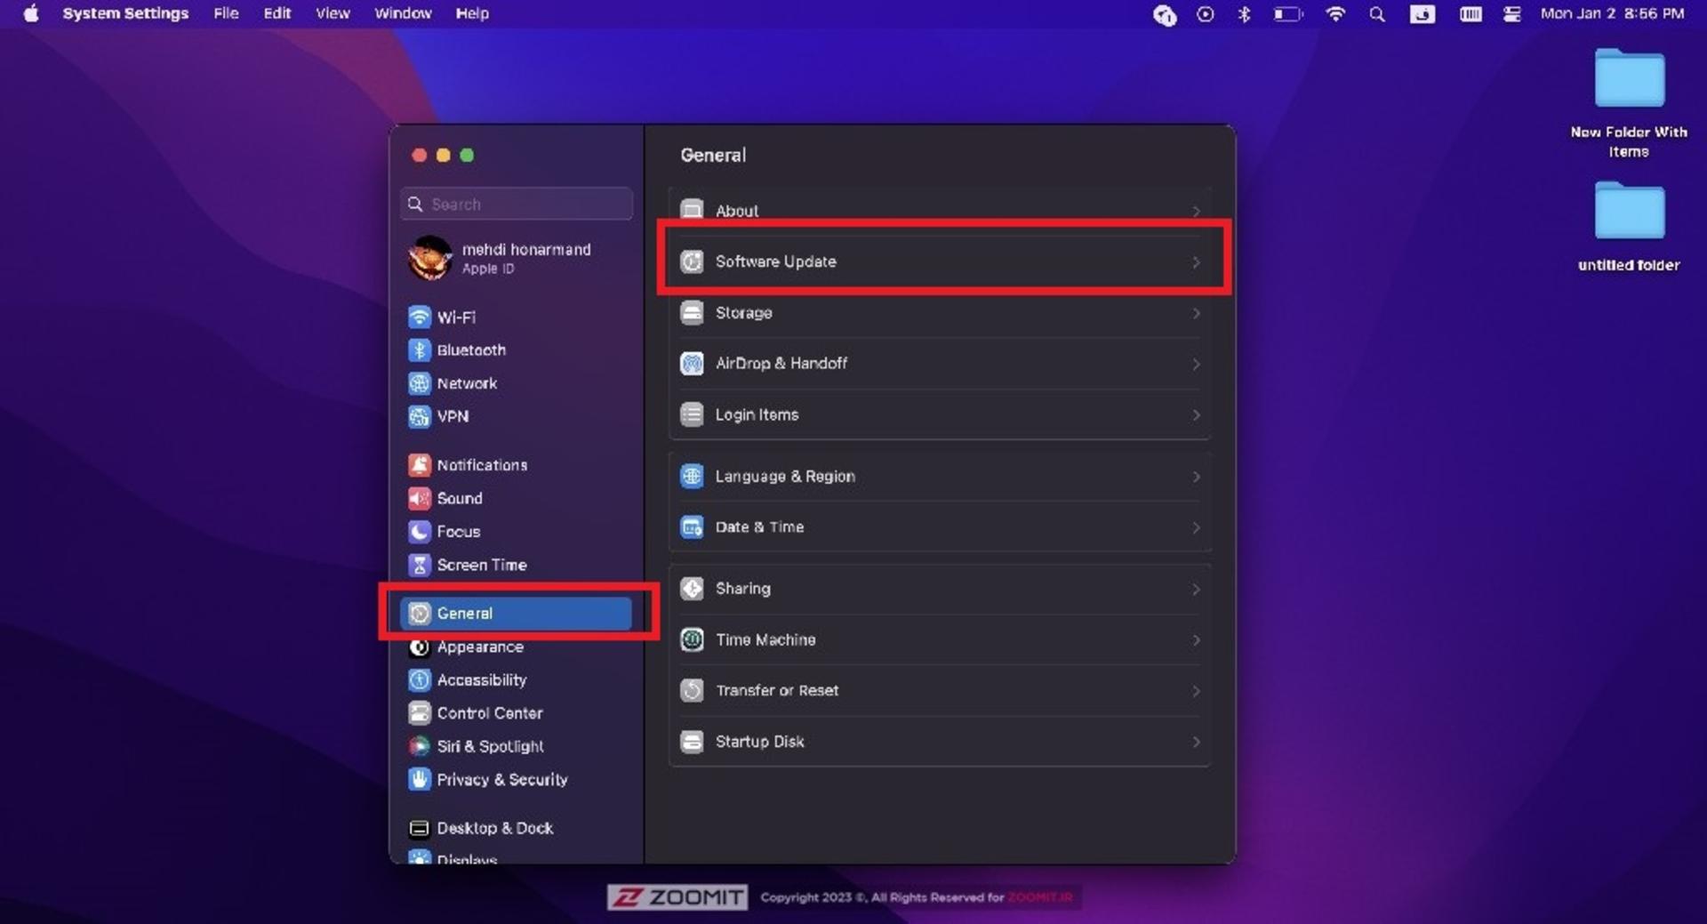Image resolution: width=1707 pixels, height=924 pixels.
Task: Expand the Software Update chevron
Action: point(1196,261)
